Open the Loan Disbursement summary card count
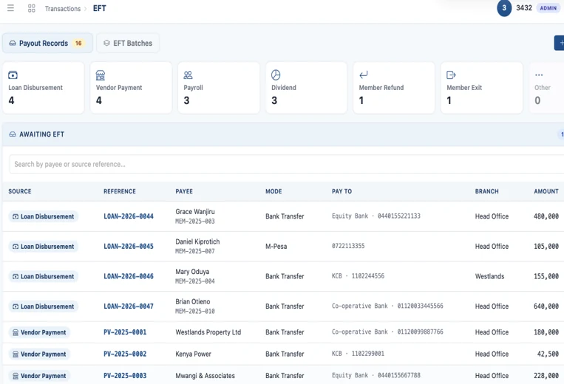The width and height of the screenshot is (564, 384). point(12,100)
